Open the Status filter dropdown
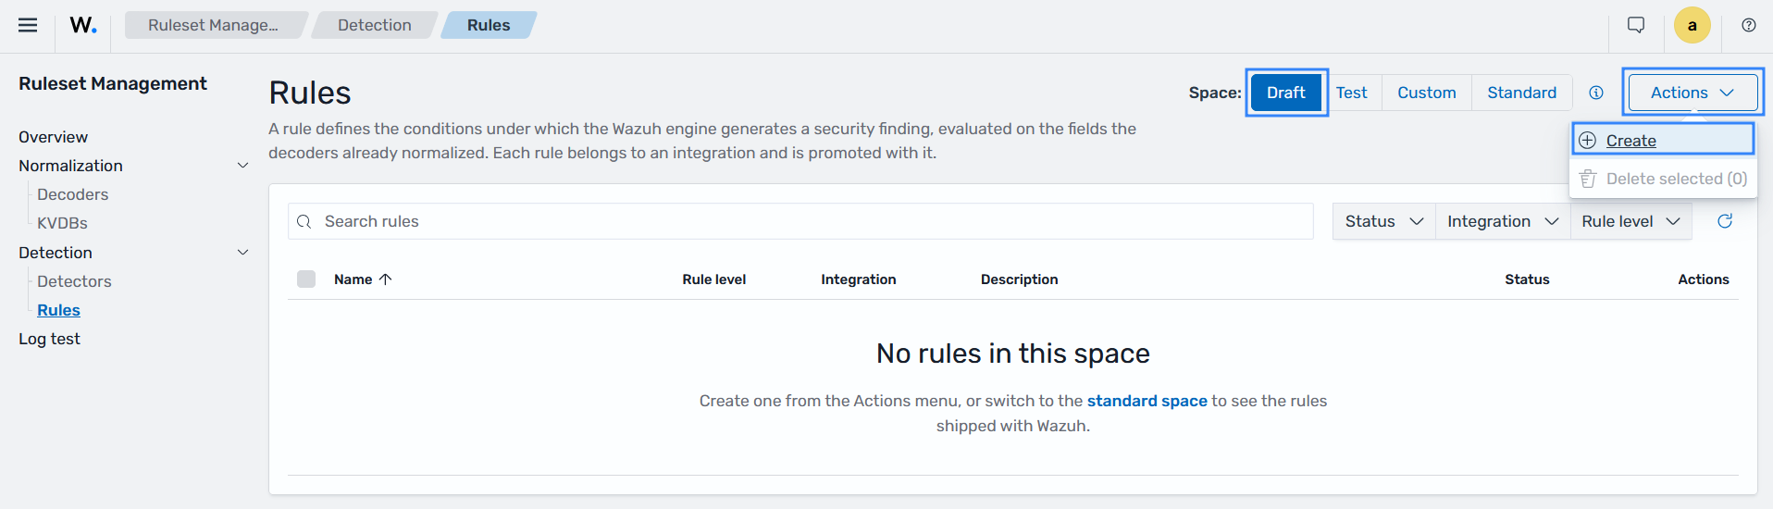The width and height of the screenshot is (1773, 509). click(1384, 221)
